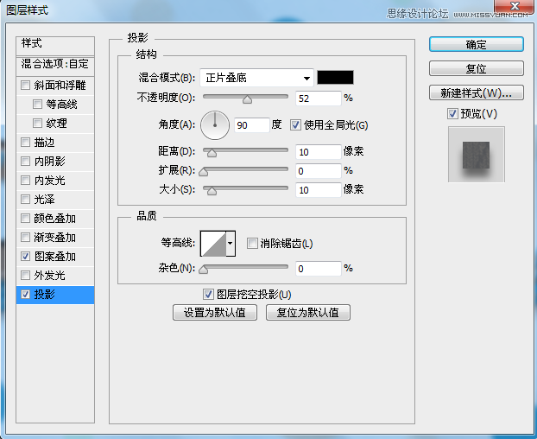Screen dimensions: 537x439
Task: Disable the 预览 checkbox
Action: (x=452, y=113)
